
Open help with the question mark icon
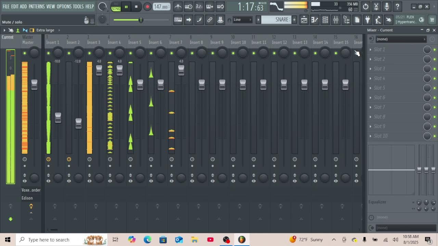397,6
